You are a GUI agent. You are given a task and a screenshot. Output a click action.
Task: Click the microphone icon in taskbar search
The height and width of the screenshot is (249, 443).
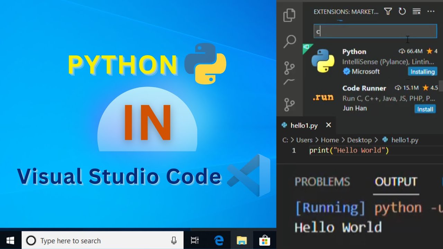coord(174,240)
